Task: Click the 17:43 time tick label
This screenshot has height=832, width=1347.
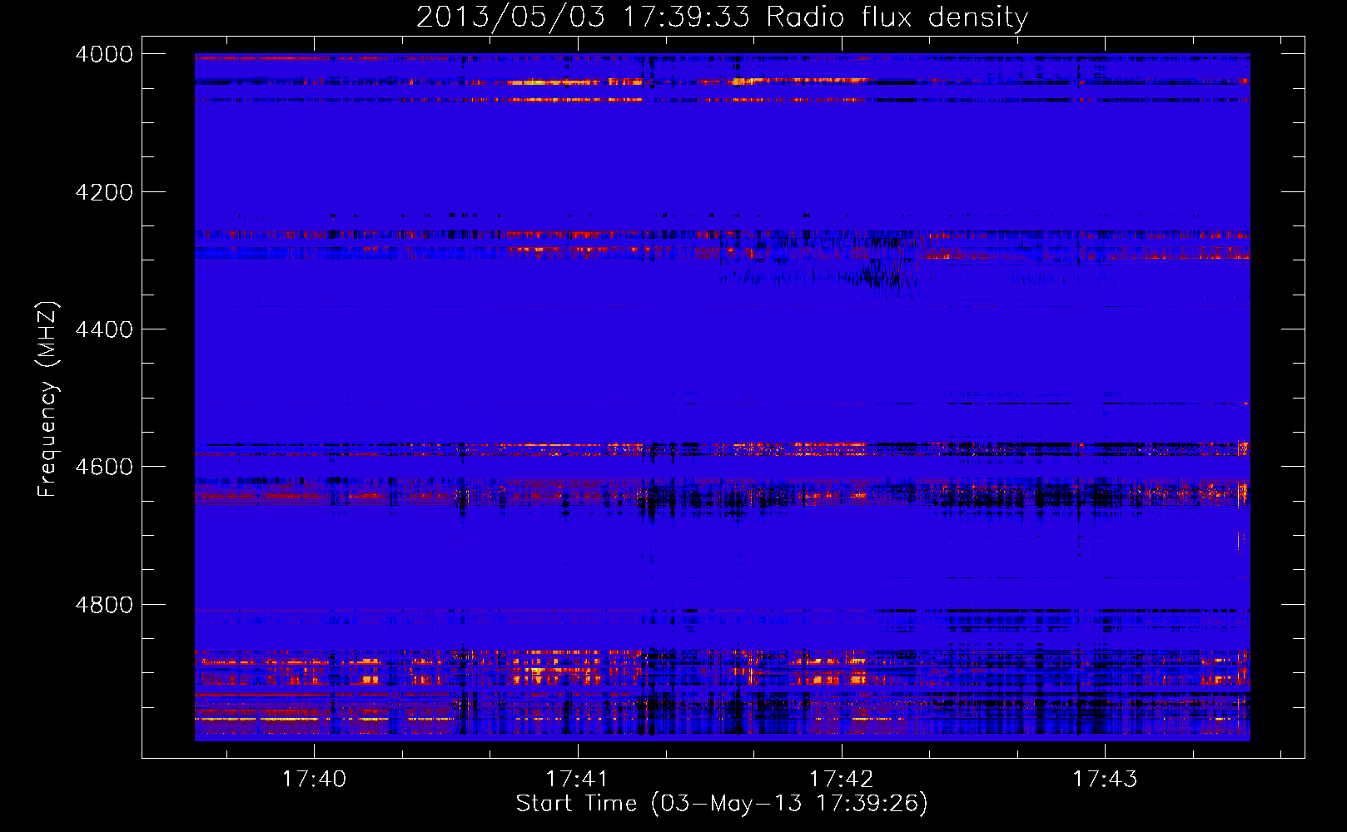Action: 1105,779
